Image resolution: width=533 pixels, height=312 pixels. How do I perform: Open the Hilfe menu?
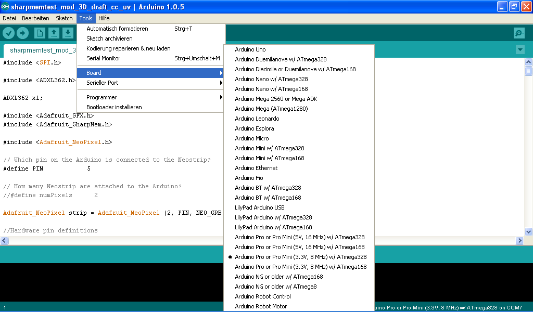pyautogui.click(x=104, y=18)
